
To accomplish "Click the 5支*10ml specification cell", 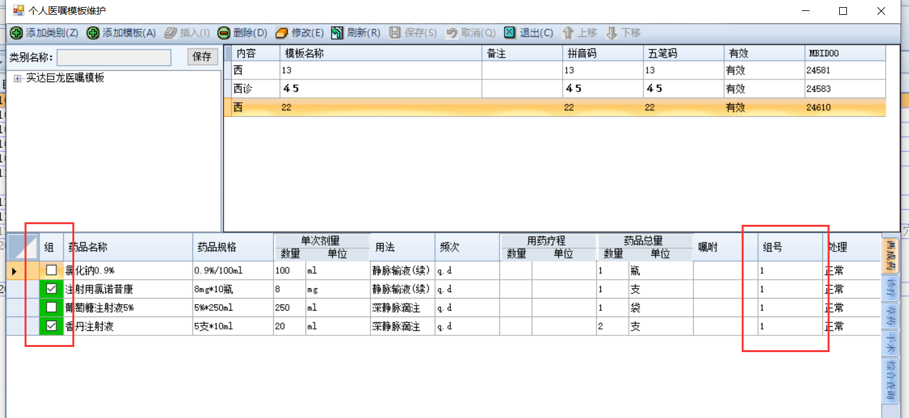I will coord(233,326).
